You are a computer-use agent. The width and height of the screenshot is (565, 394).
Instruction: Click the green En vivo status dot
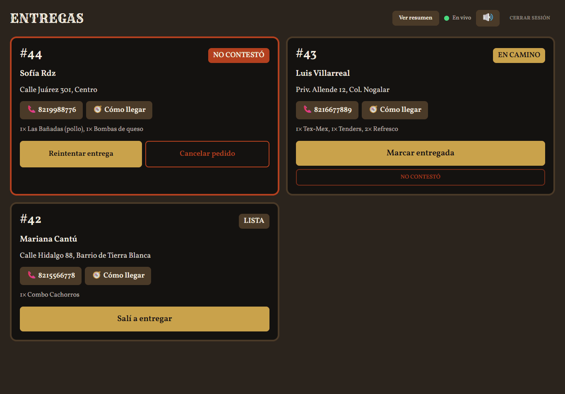coord(447,18)
